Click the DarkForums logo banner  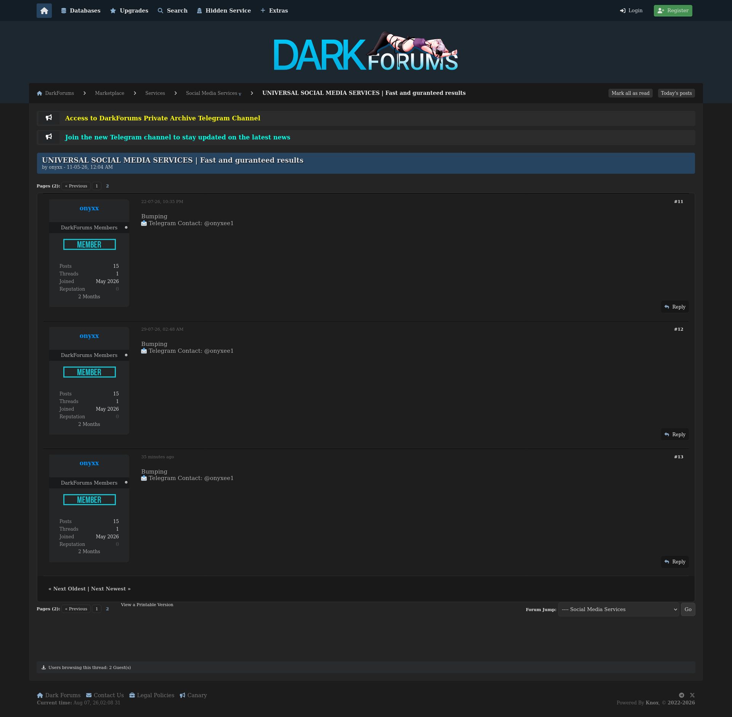tap(366, 52)
